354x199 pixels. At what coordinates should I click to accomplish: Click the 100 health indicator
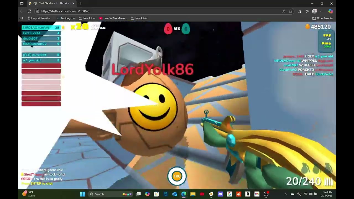[x=177, y=176]
